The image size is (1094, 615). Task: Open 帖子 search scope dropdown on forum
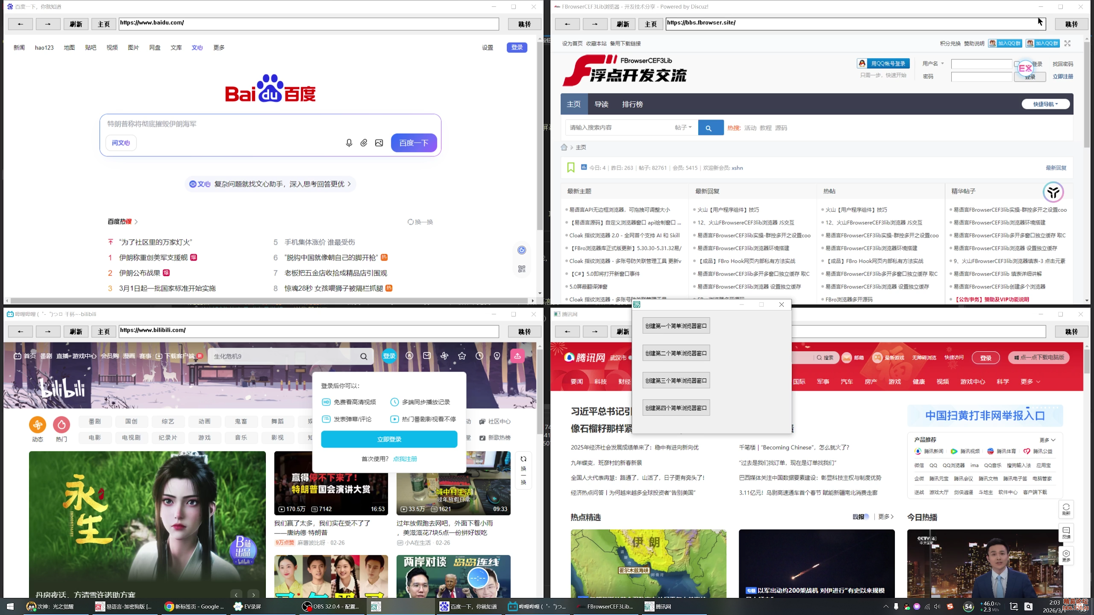pos(683,127)
